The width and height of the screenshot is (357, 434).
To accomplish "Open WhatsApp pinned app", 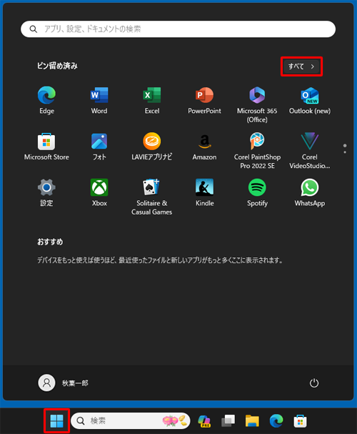I will coord(310,192).
